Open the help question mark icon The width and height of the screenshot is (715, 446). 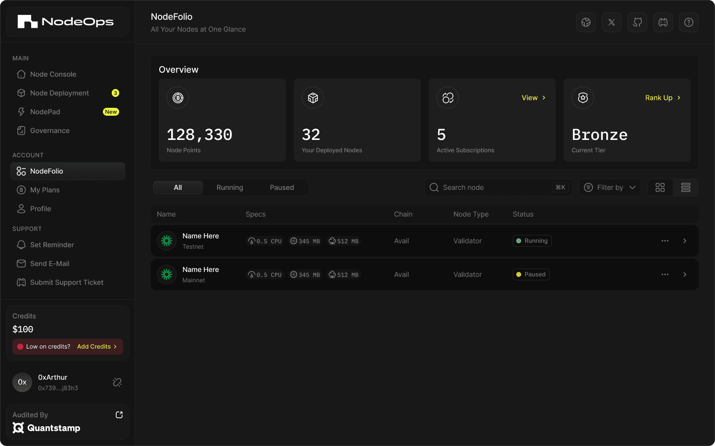click(689, 22)
